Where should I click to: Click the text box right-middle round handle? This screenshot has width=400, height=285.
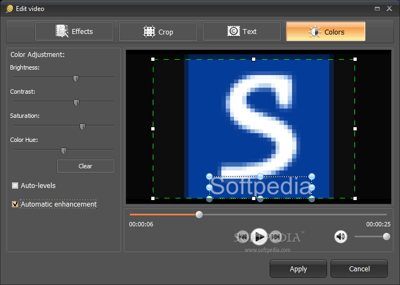point(312,187)
